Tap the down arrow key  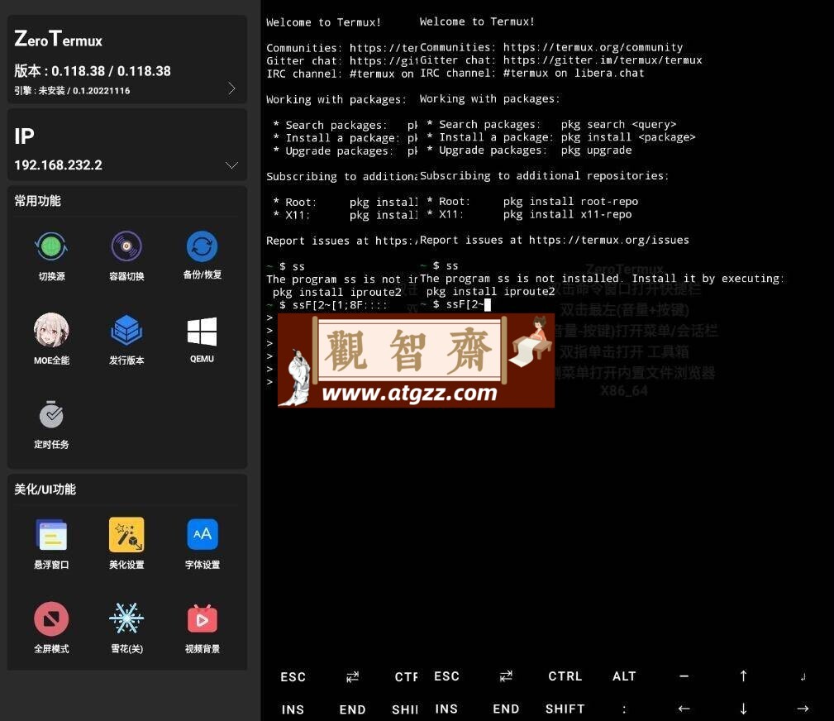tap(744, 709)
